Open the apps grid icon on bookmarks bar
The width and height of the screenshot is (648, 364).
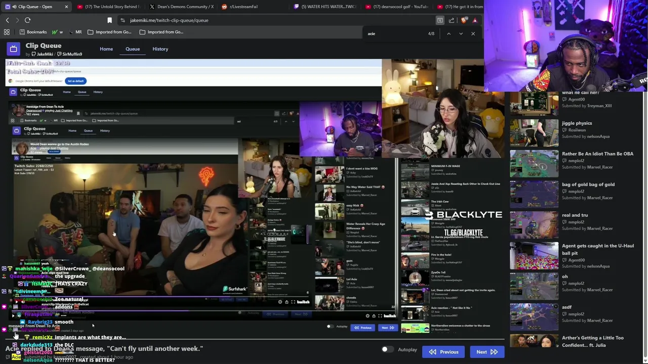point(7,32)
